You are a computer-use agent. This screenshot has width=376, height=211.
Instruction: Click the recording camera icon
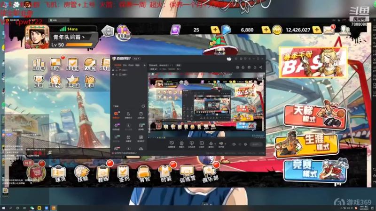click(x=234, y=144)
